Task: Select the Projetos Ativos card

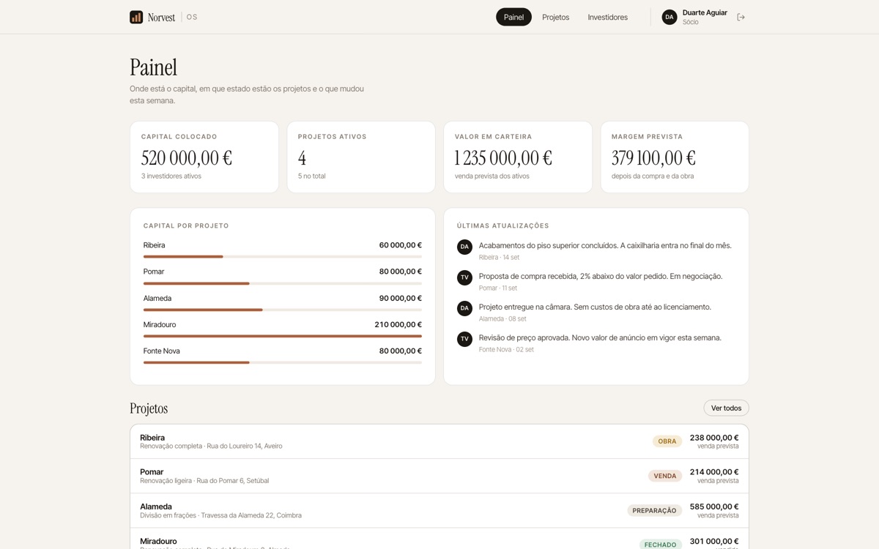Action: tap(361, 157)
